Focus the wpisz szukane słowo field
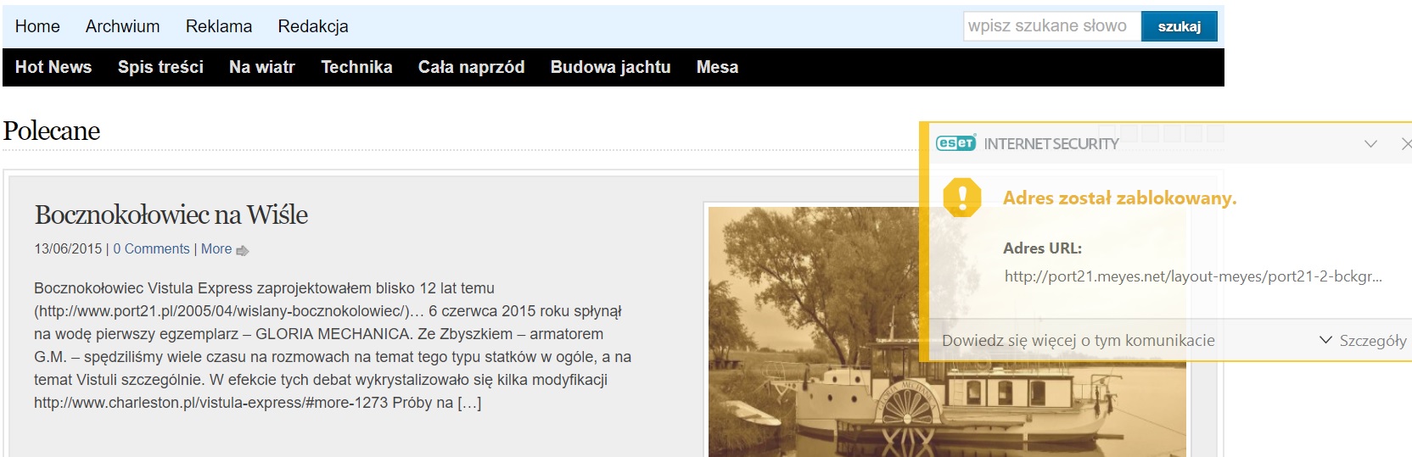Screen dimensions: 1412x457 (1052, 26)
